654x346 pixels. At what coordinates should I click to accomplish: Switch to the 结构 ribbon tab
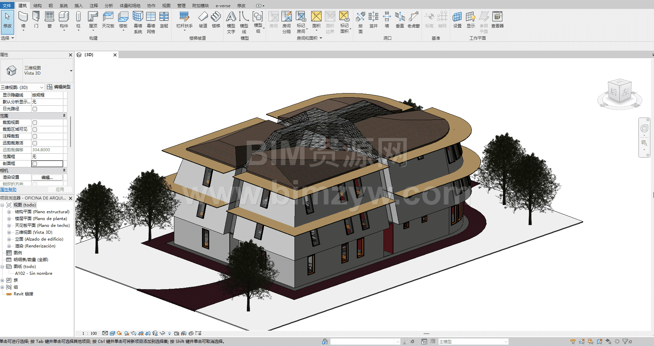[x=38, y=5]
